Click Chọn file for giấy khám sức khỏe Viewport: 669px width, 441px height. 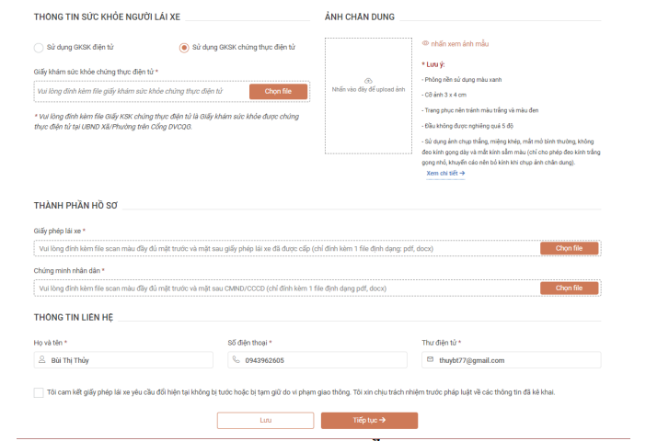tap(278, 92)
